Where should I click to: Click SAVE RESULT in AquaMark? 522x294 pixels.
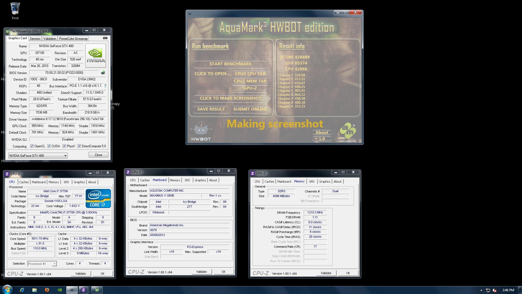(x=211, y=109)
